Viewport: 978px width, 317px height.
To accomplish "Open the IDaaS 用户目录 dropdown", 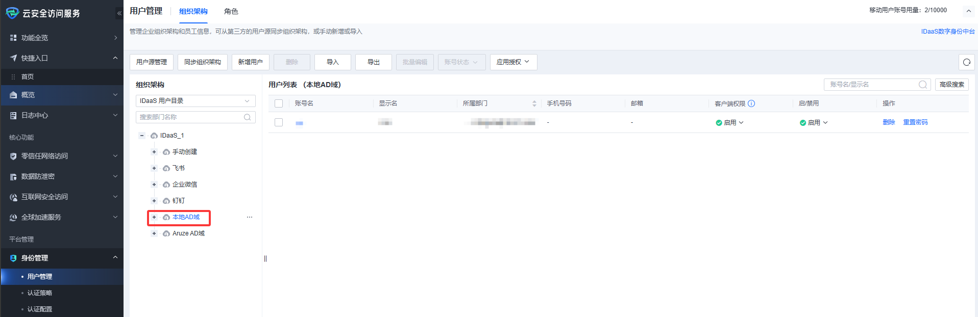I will pyautogui.click(x=195, y=101).
